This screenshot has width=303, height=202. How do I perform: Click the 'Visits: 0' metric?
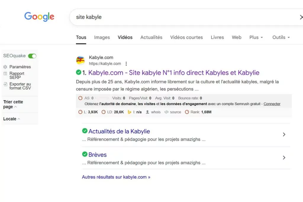(119, 98)
